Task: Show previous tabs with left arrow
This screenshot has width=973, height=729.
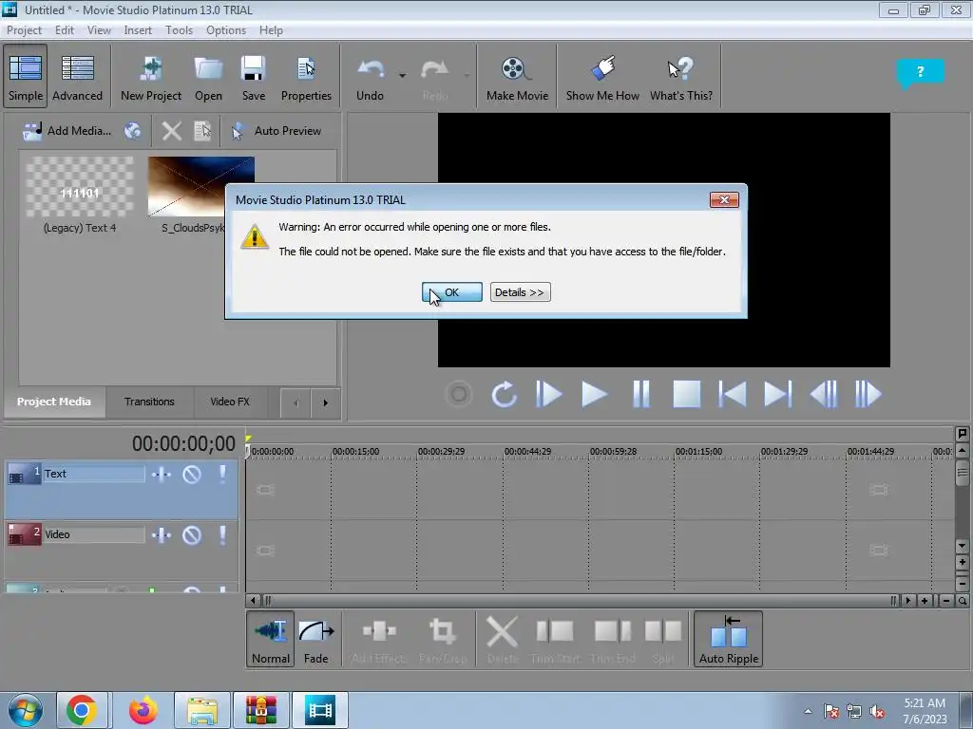Action: click(x=296, y=402)
